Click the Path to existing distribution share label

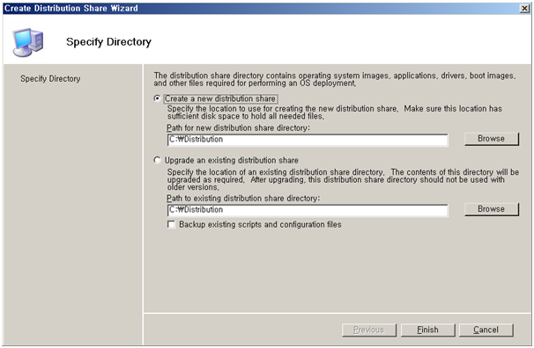(243, 199)
